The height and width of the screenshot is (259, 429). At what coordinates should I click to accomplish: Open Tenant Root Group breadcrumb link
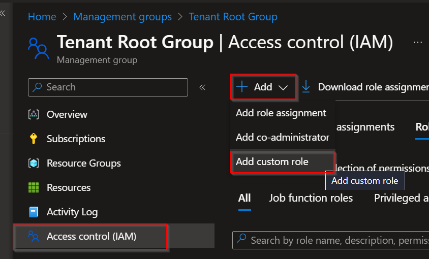coord(233,17)
